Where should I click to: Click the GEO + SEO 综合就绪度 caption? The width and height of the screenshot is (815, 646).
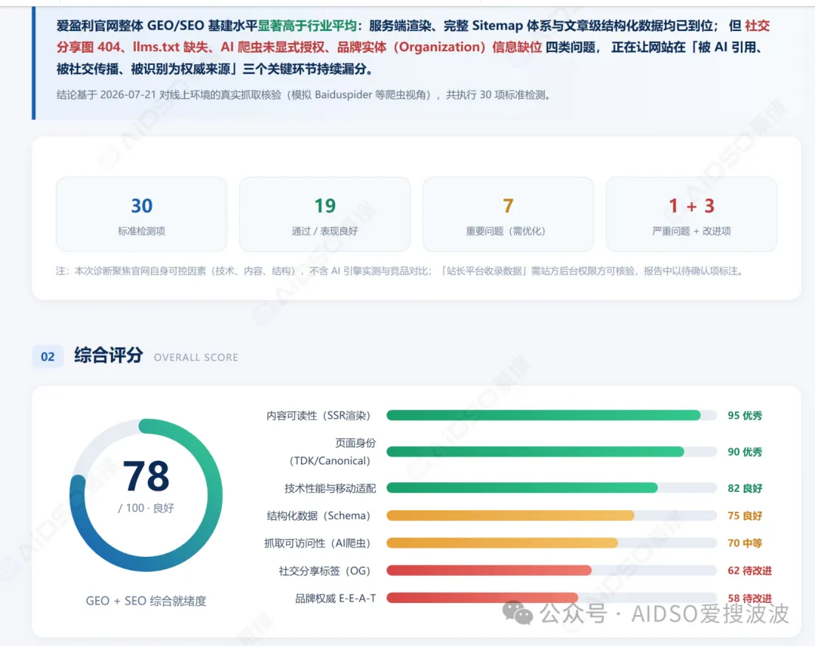click(146, 601)
